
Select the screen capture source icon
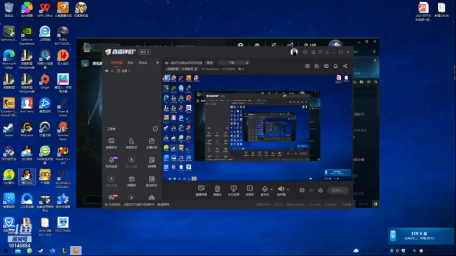coord(201,191)
